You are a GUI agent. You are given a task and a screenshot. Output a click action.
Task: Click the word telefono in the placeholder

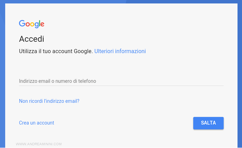(x=87, y=81)
